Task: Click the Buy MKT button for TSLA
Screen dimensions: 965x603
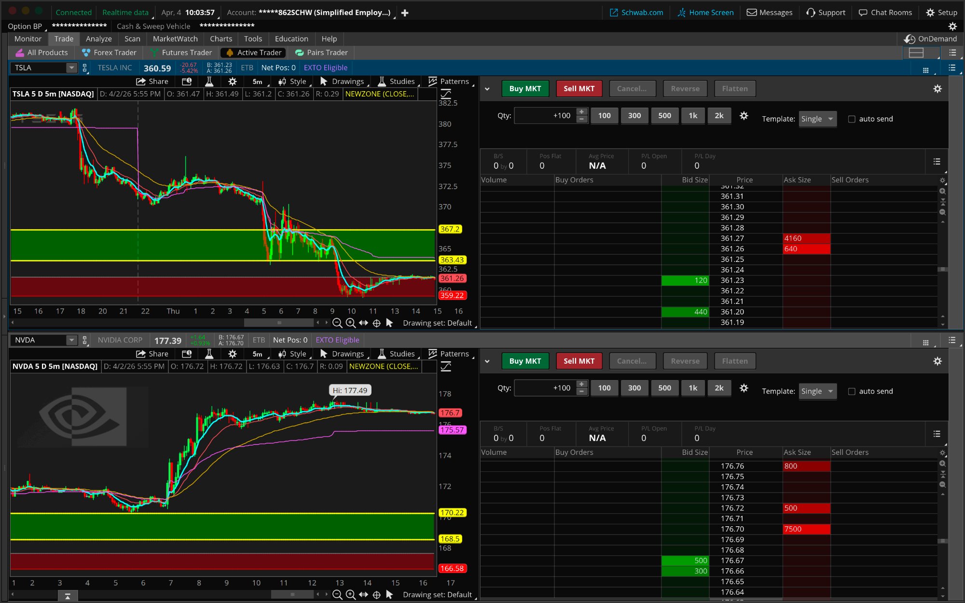Action: pos(525,88)
